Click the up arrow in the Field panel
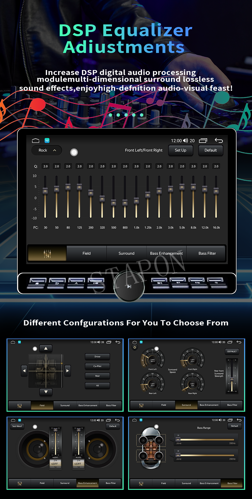Viewport: 252px width, 499px height. coord(46,348)
